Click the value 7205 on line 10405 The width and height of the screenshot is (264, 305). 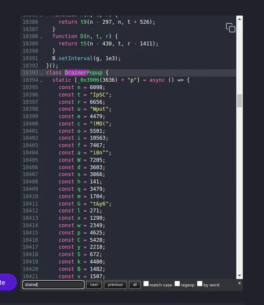[96, 160]
